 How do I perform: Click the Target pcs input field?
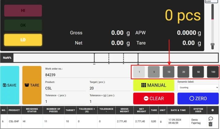point(110,88)
